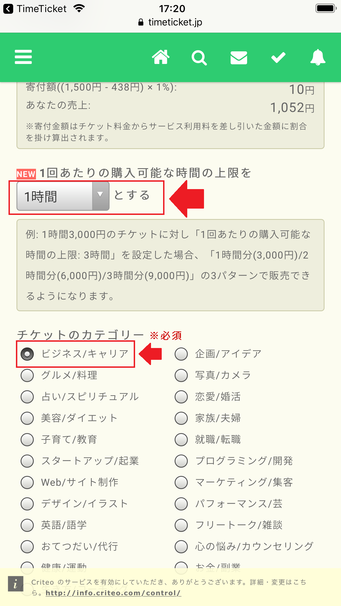This screenshot has width=341, height=606.
Task: Open messages via the envelope icon
Action: [x=239, y=58]
